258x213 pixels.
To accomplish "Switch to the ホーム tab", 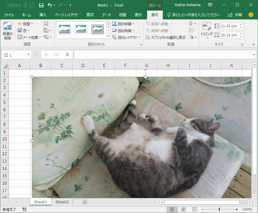I will (26, 15).
